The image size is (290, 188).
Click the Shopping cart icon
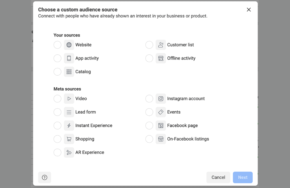coord(69,139)
